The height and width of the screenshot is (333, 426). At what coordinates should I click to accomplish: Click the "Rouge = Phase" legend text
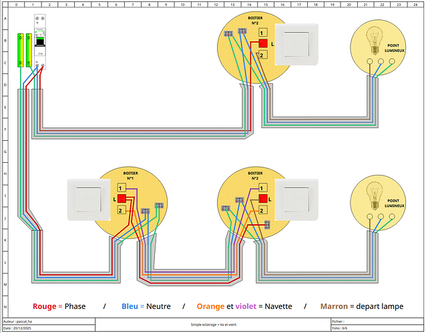tap(59, 306)
